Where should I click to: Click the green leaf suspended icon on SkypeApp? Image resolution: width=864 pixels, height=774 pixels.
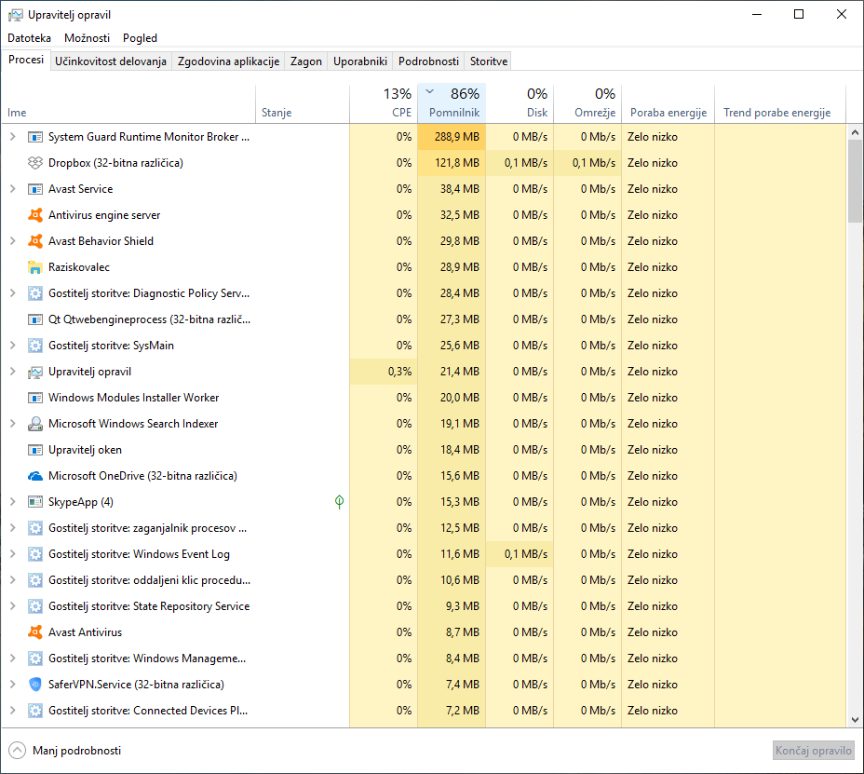(340, 502)
